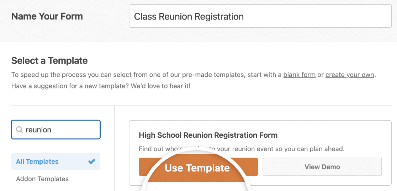This screenshot has height=191, width=397.
Task: Click the pre-made templates instruction paragraph
Action: [x=194, y=81]
